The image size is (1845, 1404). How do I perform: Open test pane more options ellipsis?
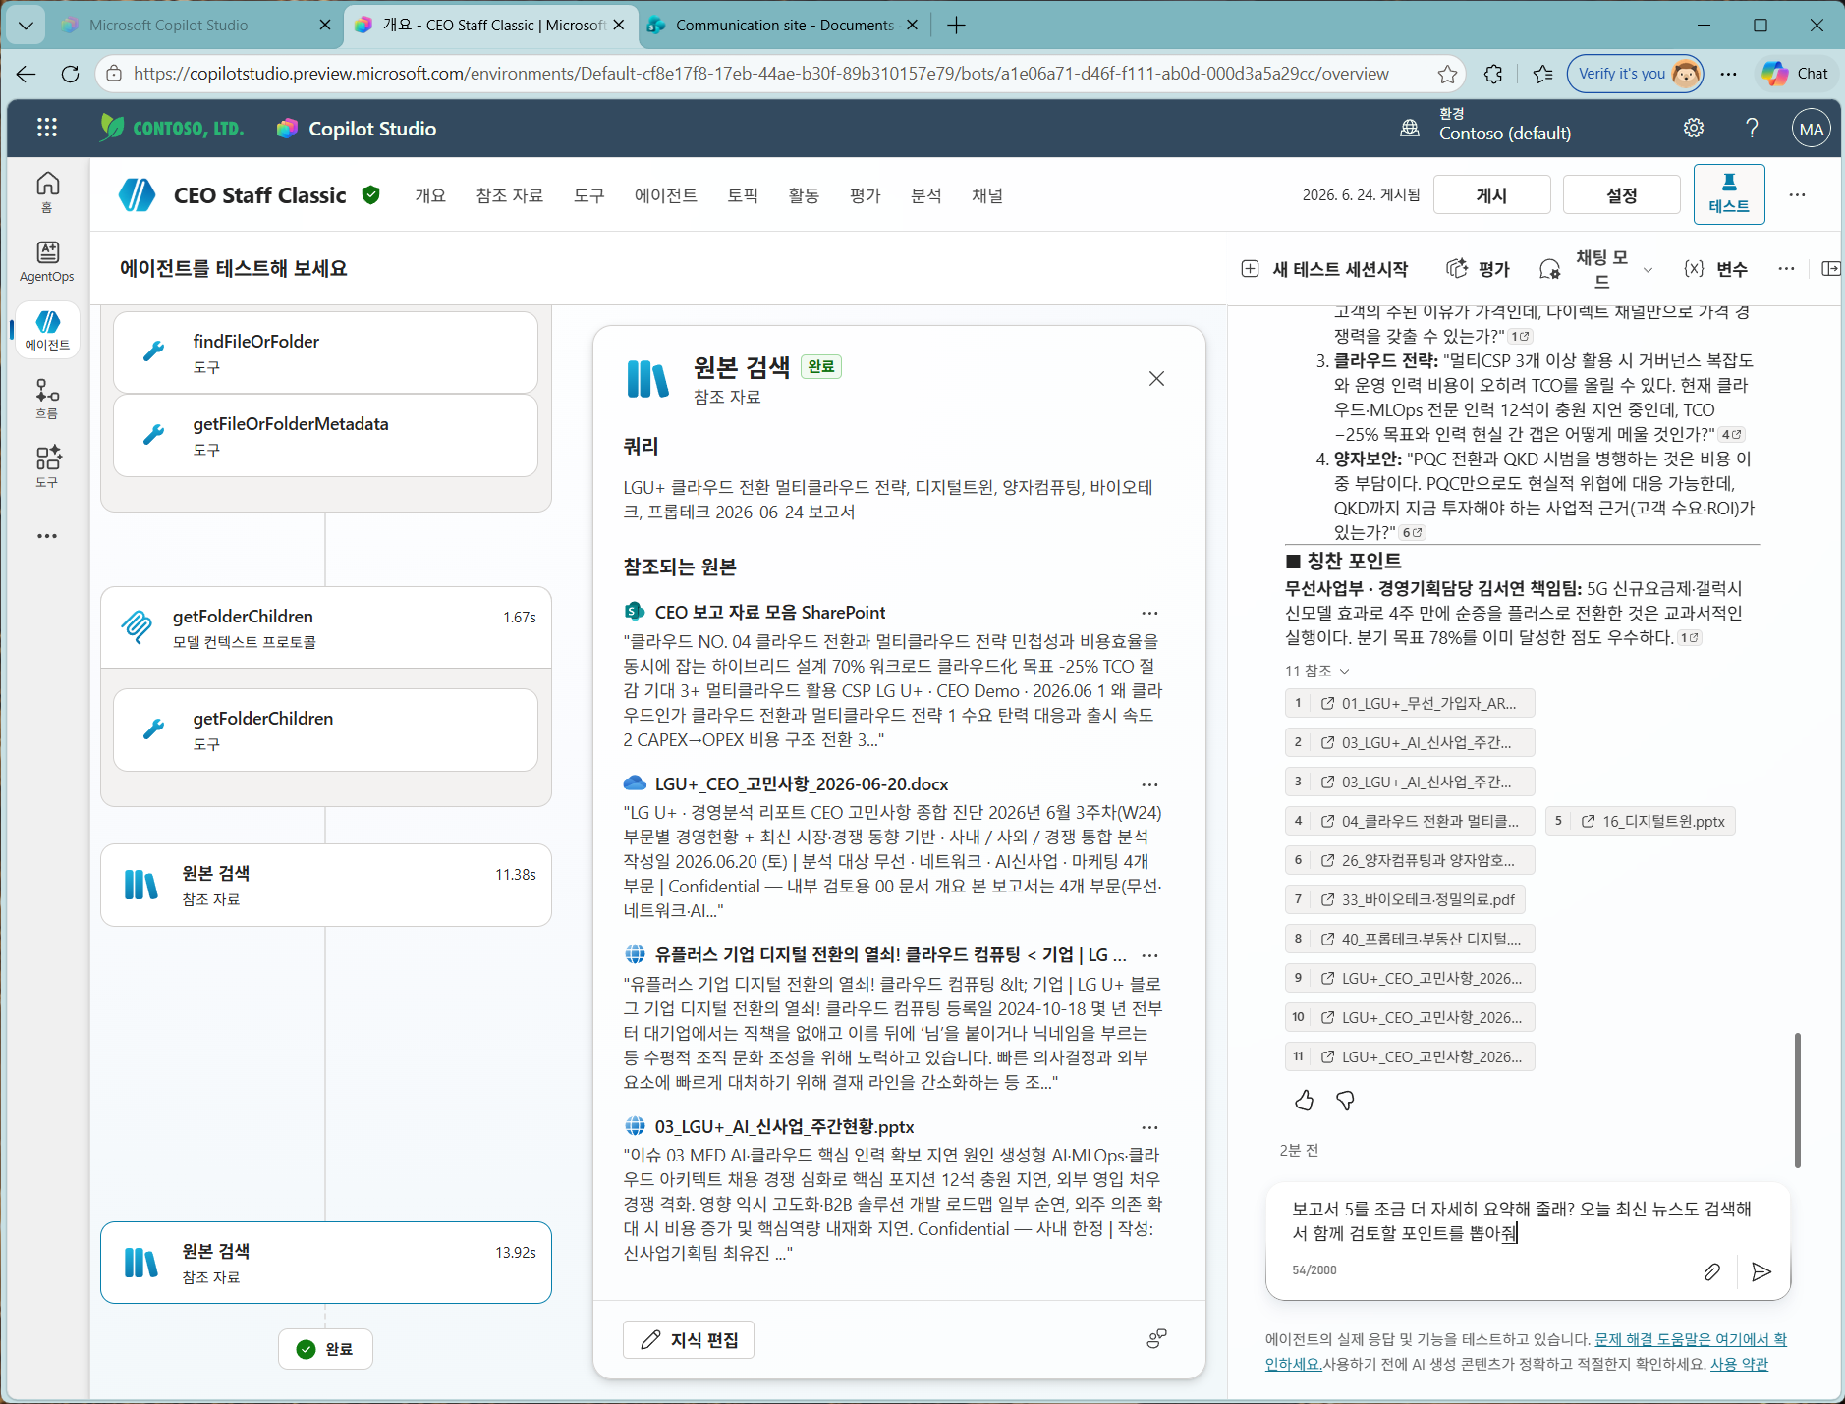coord(1786,269)
